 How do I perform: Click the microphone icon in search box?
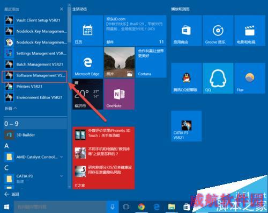(x=113, y=207)
